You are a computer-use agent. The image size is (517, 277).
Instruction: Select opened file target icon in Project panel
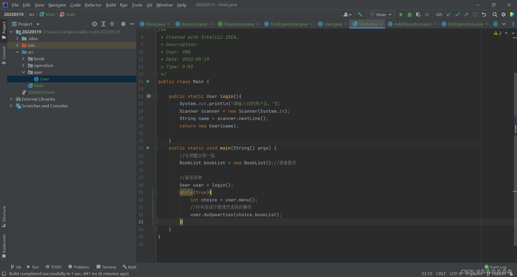tap(95, 24)
